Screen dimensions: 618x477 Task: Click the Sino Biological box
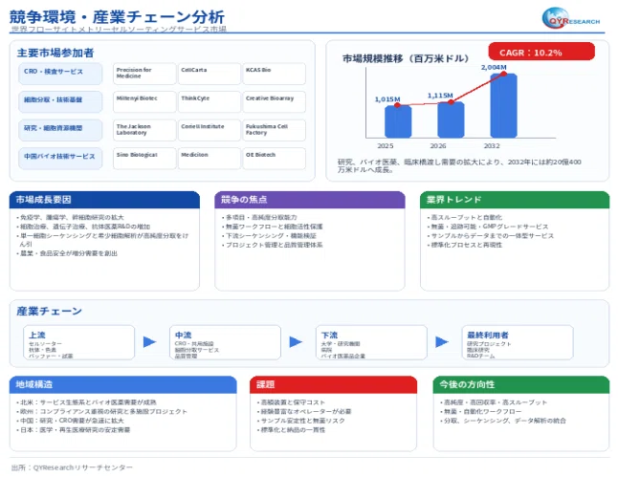tap(144, 159)
